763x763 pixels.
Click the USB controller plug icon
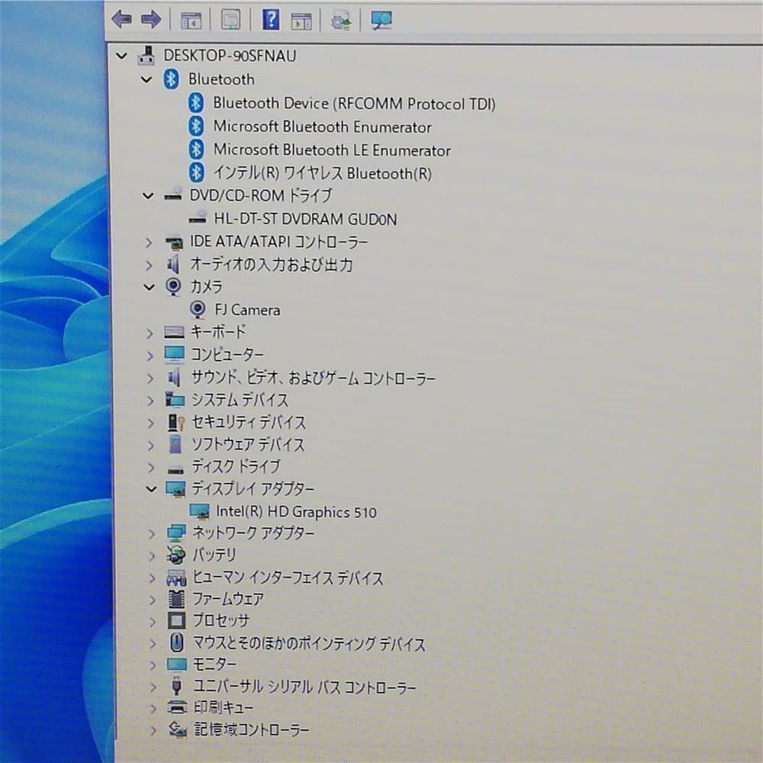[177, 686]
